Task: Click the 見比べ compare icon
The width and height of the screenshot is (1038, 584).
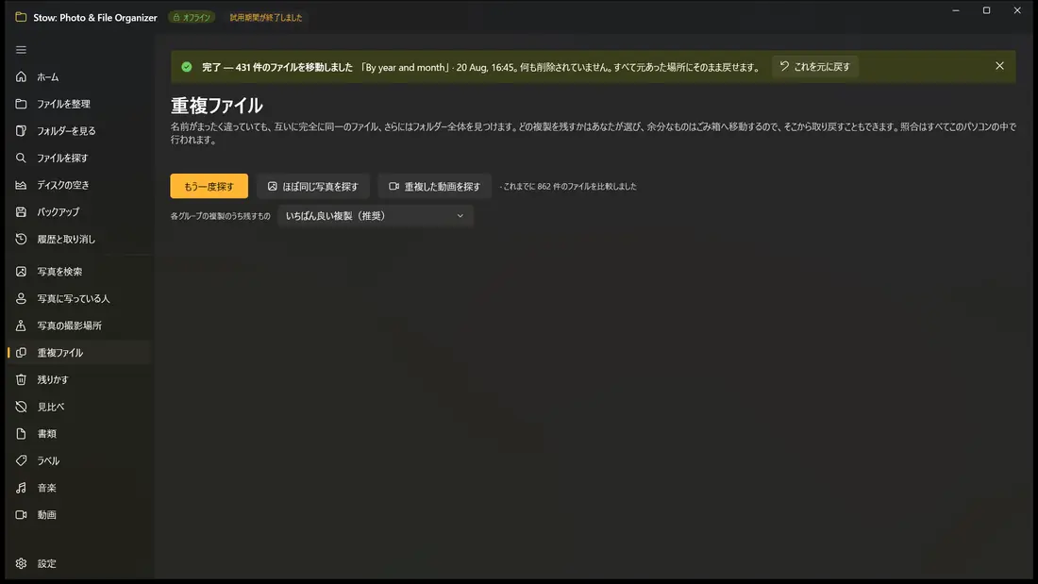Action: click(x=21, y=407)
